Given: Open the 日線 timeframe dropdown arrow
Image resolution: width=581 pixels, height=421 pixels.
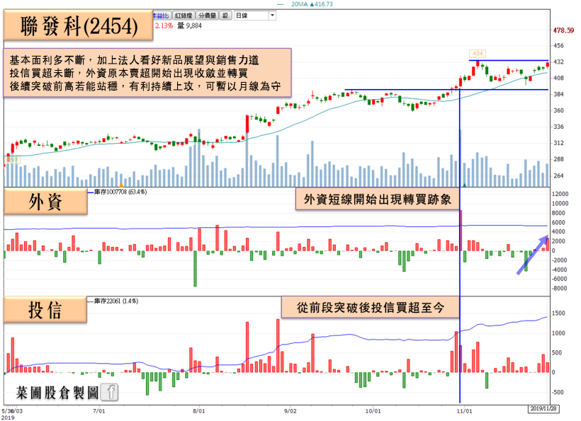Looking at the screenshot, I should (272, 16).
